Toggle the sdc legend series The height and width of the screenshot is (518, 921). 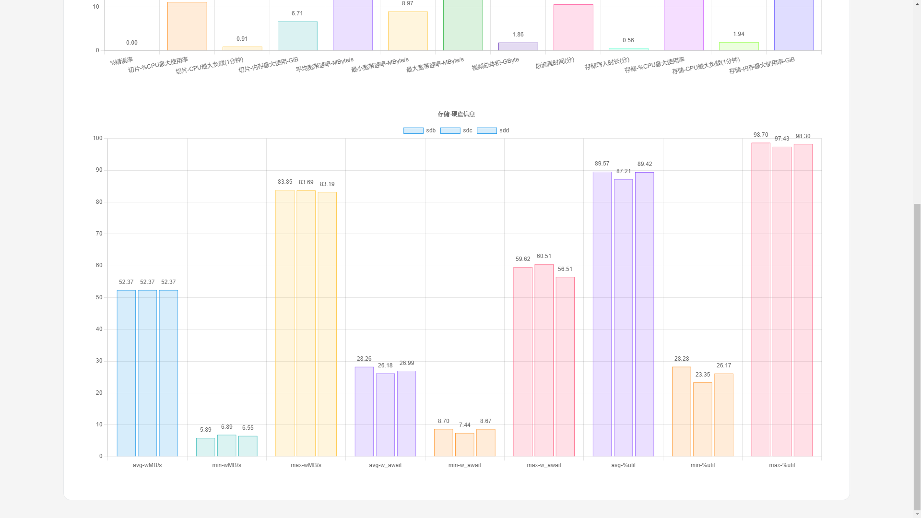point(467,130)
